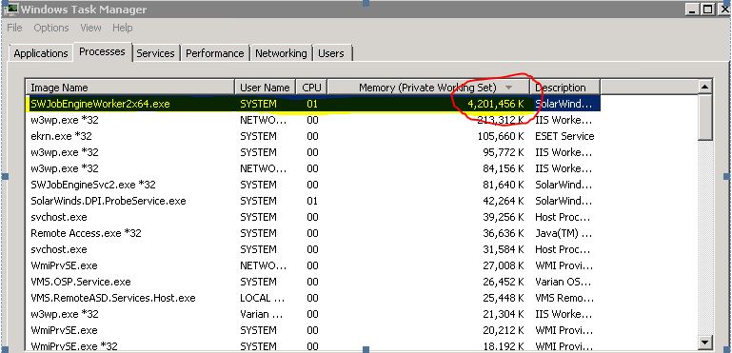Image resolution: width=732 pixels, height=353 pixels.
Task: Select SolarWinds.DPI.ProbeService.exe row
Action: (313, 201)
